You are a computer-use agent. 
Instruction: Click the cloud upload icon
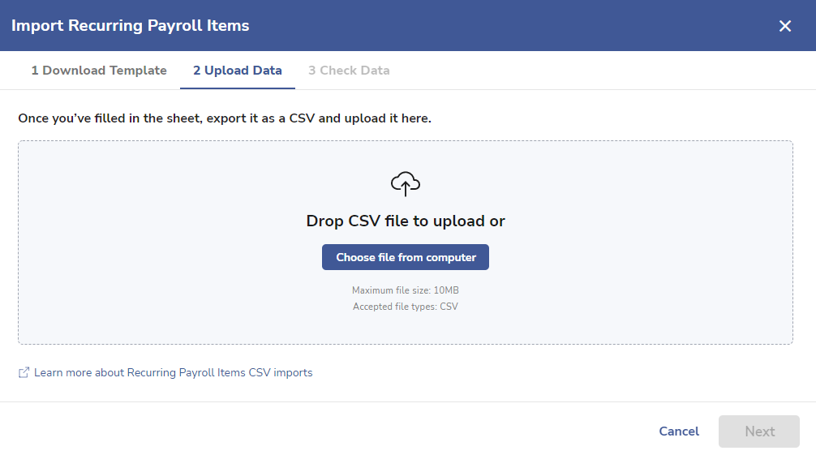tap(406, 183)
